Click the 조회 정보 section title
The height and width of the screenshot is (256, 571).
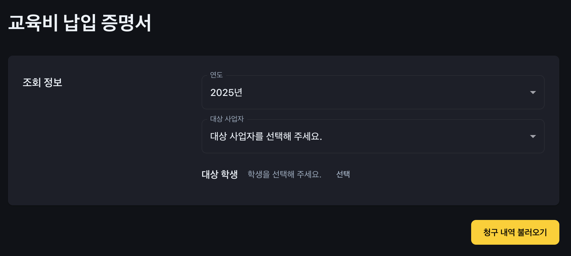click(x=43, y=82)
